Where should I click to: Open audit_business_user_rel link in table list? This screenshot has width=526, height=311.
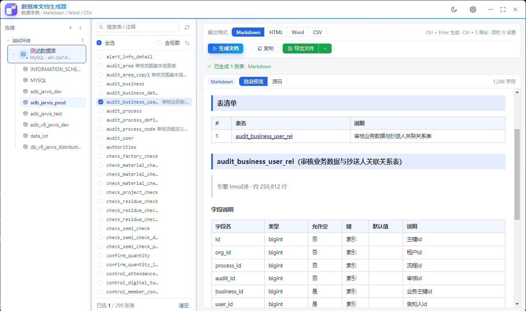click(x=264, y=136)
